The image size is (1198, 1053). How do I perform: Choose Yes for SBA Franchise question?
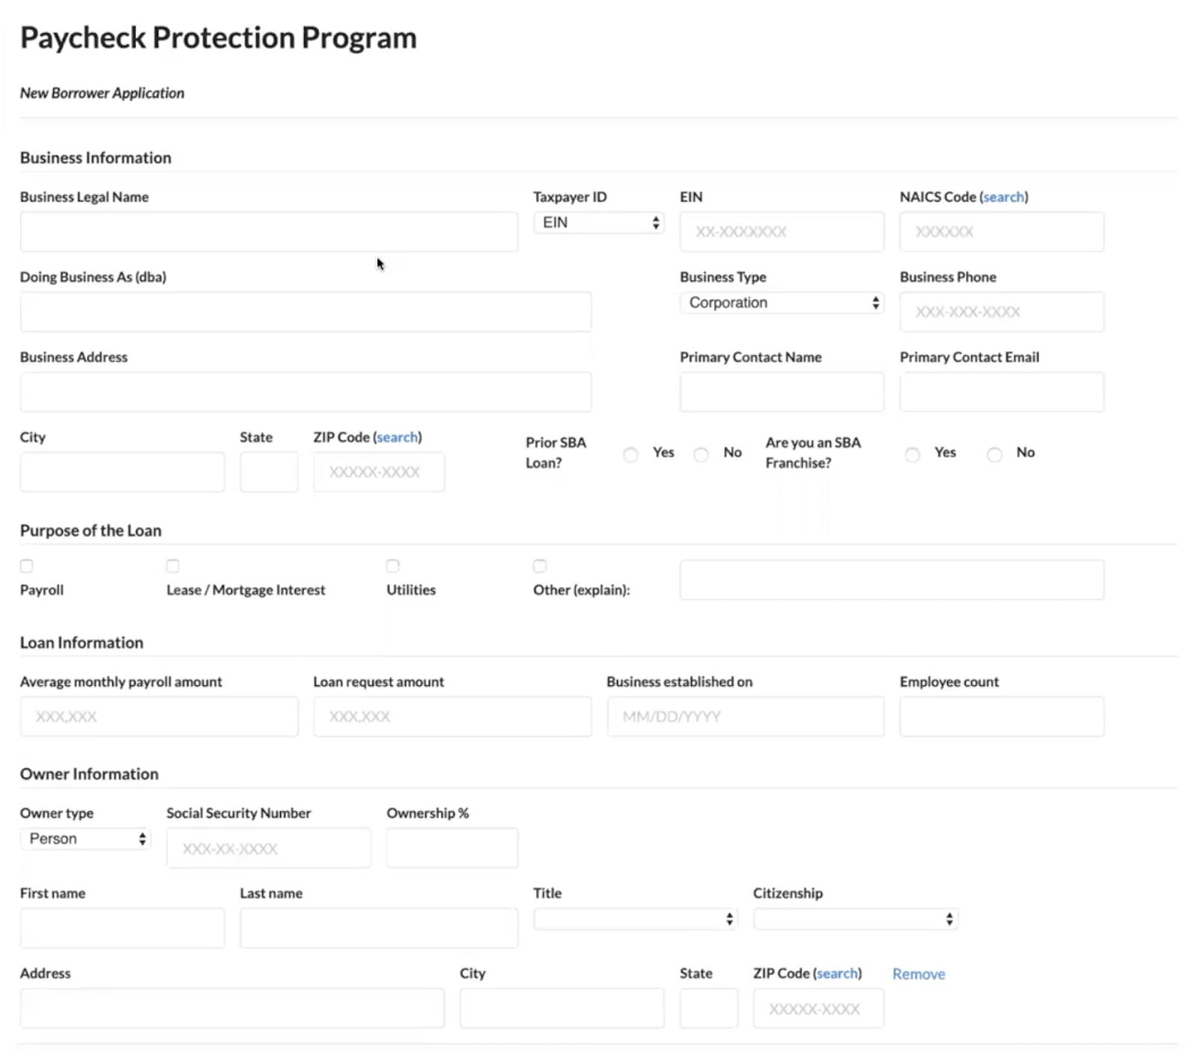(x=913, y=455)
